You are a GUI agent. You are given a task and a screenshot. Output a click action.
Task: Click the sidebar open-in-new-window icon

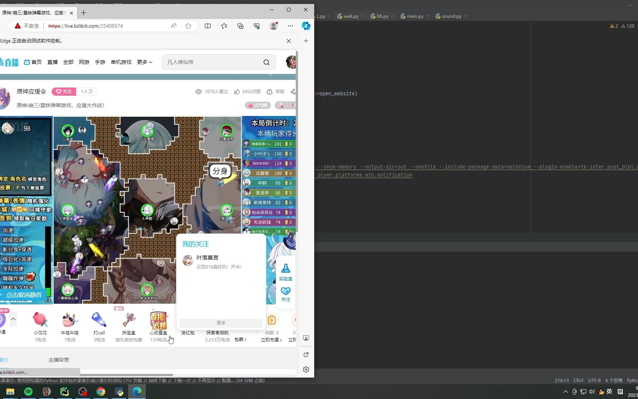(x=306, y=355)
